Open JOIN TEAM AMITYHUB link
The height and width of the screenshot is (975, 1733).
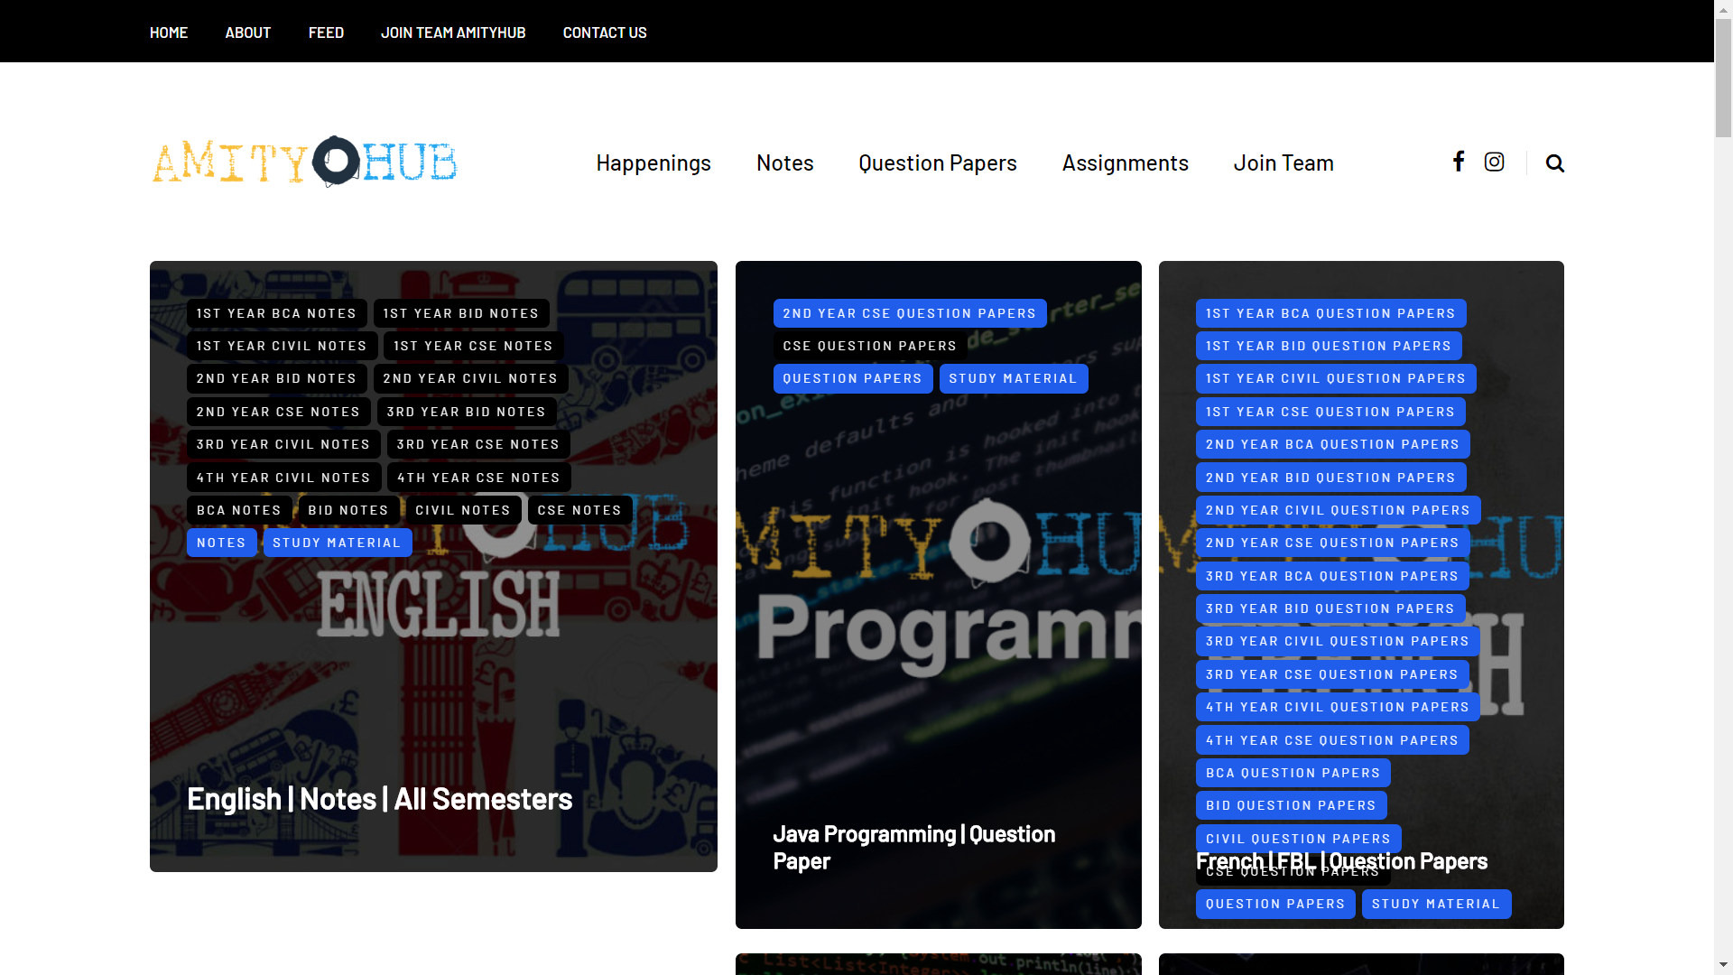tap(453, 32)
